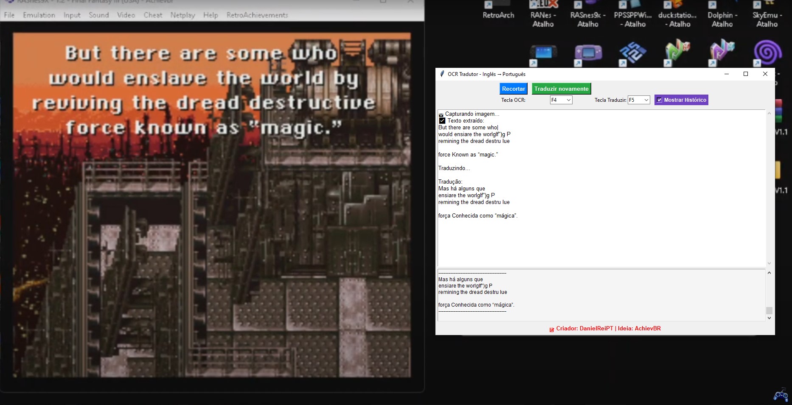Click the 'Traduzindo...' line in the output
Image resolution: width=792 pixels, height=405 pixels.
[454, 168]
